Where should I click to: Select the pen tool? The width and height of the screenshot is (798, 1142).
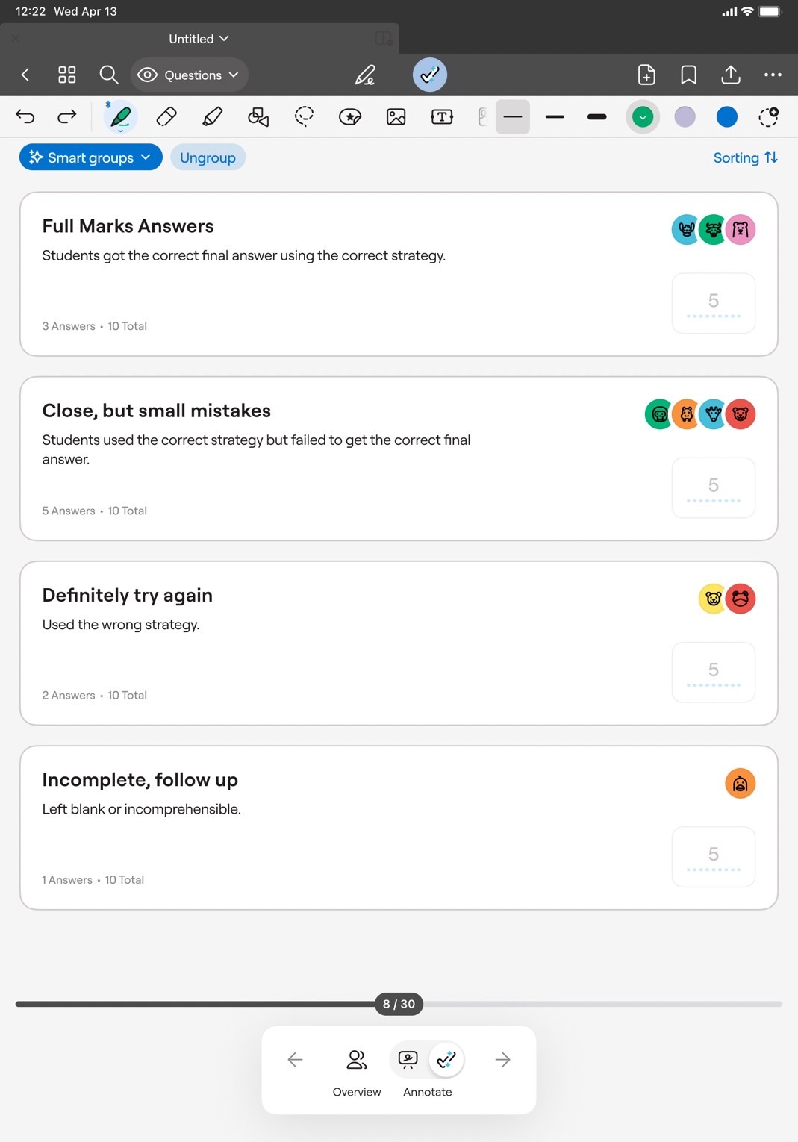(120, 117)
